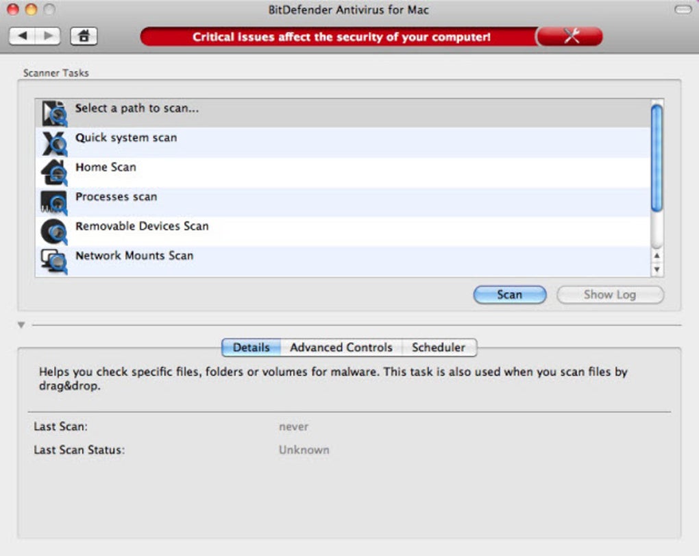Viewport: 699px width, 556px height.
Task: Click the Show Log button
Action: click(610, 295)
